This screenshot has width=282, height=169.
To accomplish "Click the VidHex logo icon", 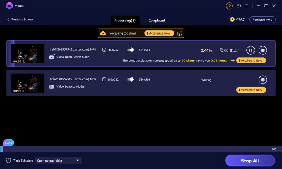I will coord(10,6).
